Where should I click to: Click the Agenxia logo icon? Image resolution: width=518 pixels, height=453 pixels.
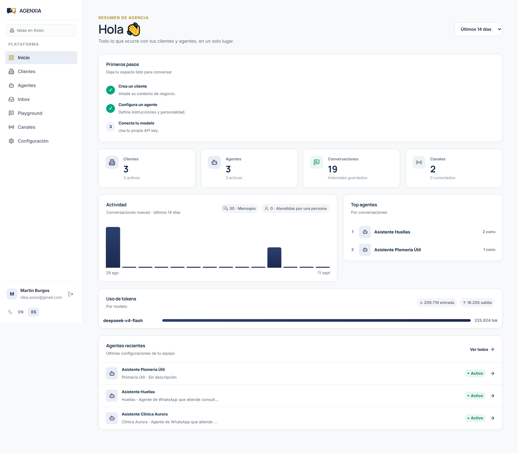click(12, 11)
